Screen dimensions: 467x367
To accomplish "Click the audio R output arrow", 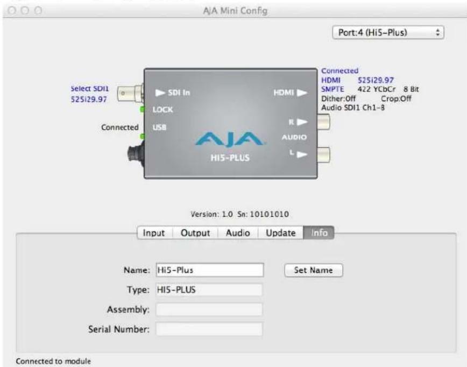I will click(x=302, y=122).
